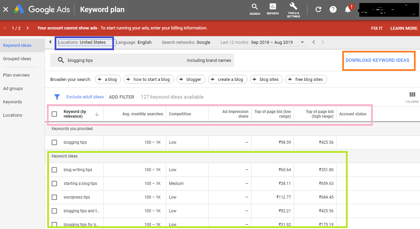The height and width of the screenshot is (229, 420).
Task: Sort by Top of page bid (high range)
Action: coord(319,114)
